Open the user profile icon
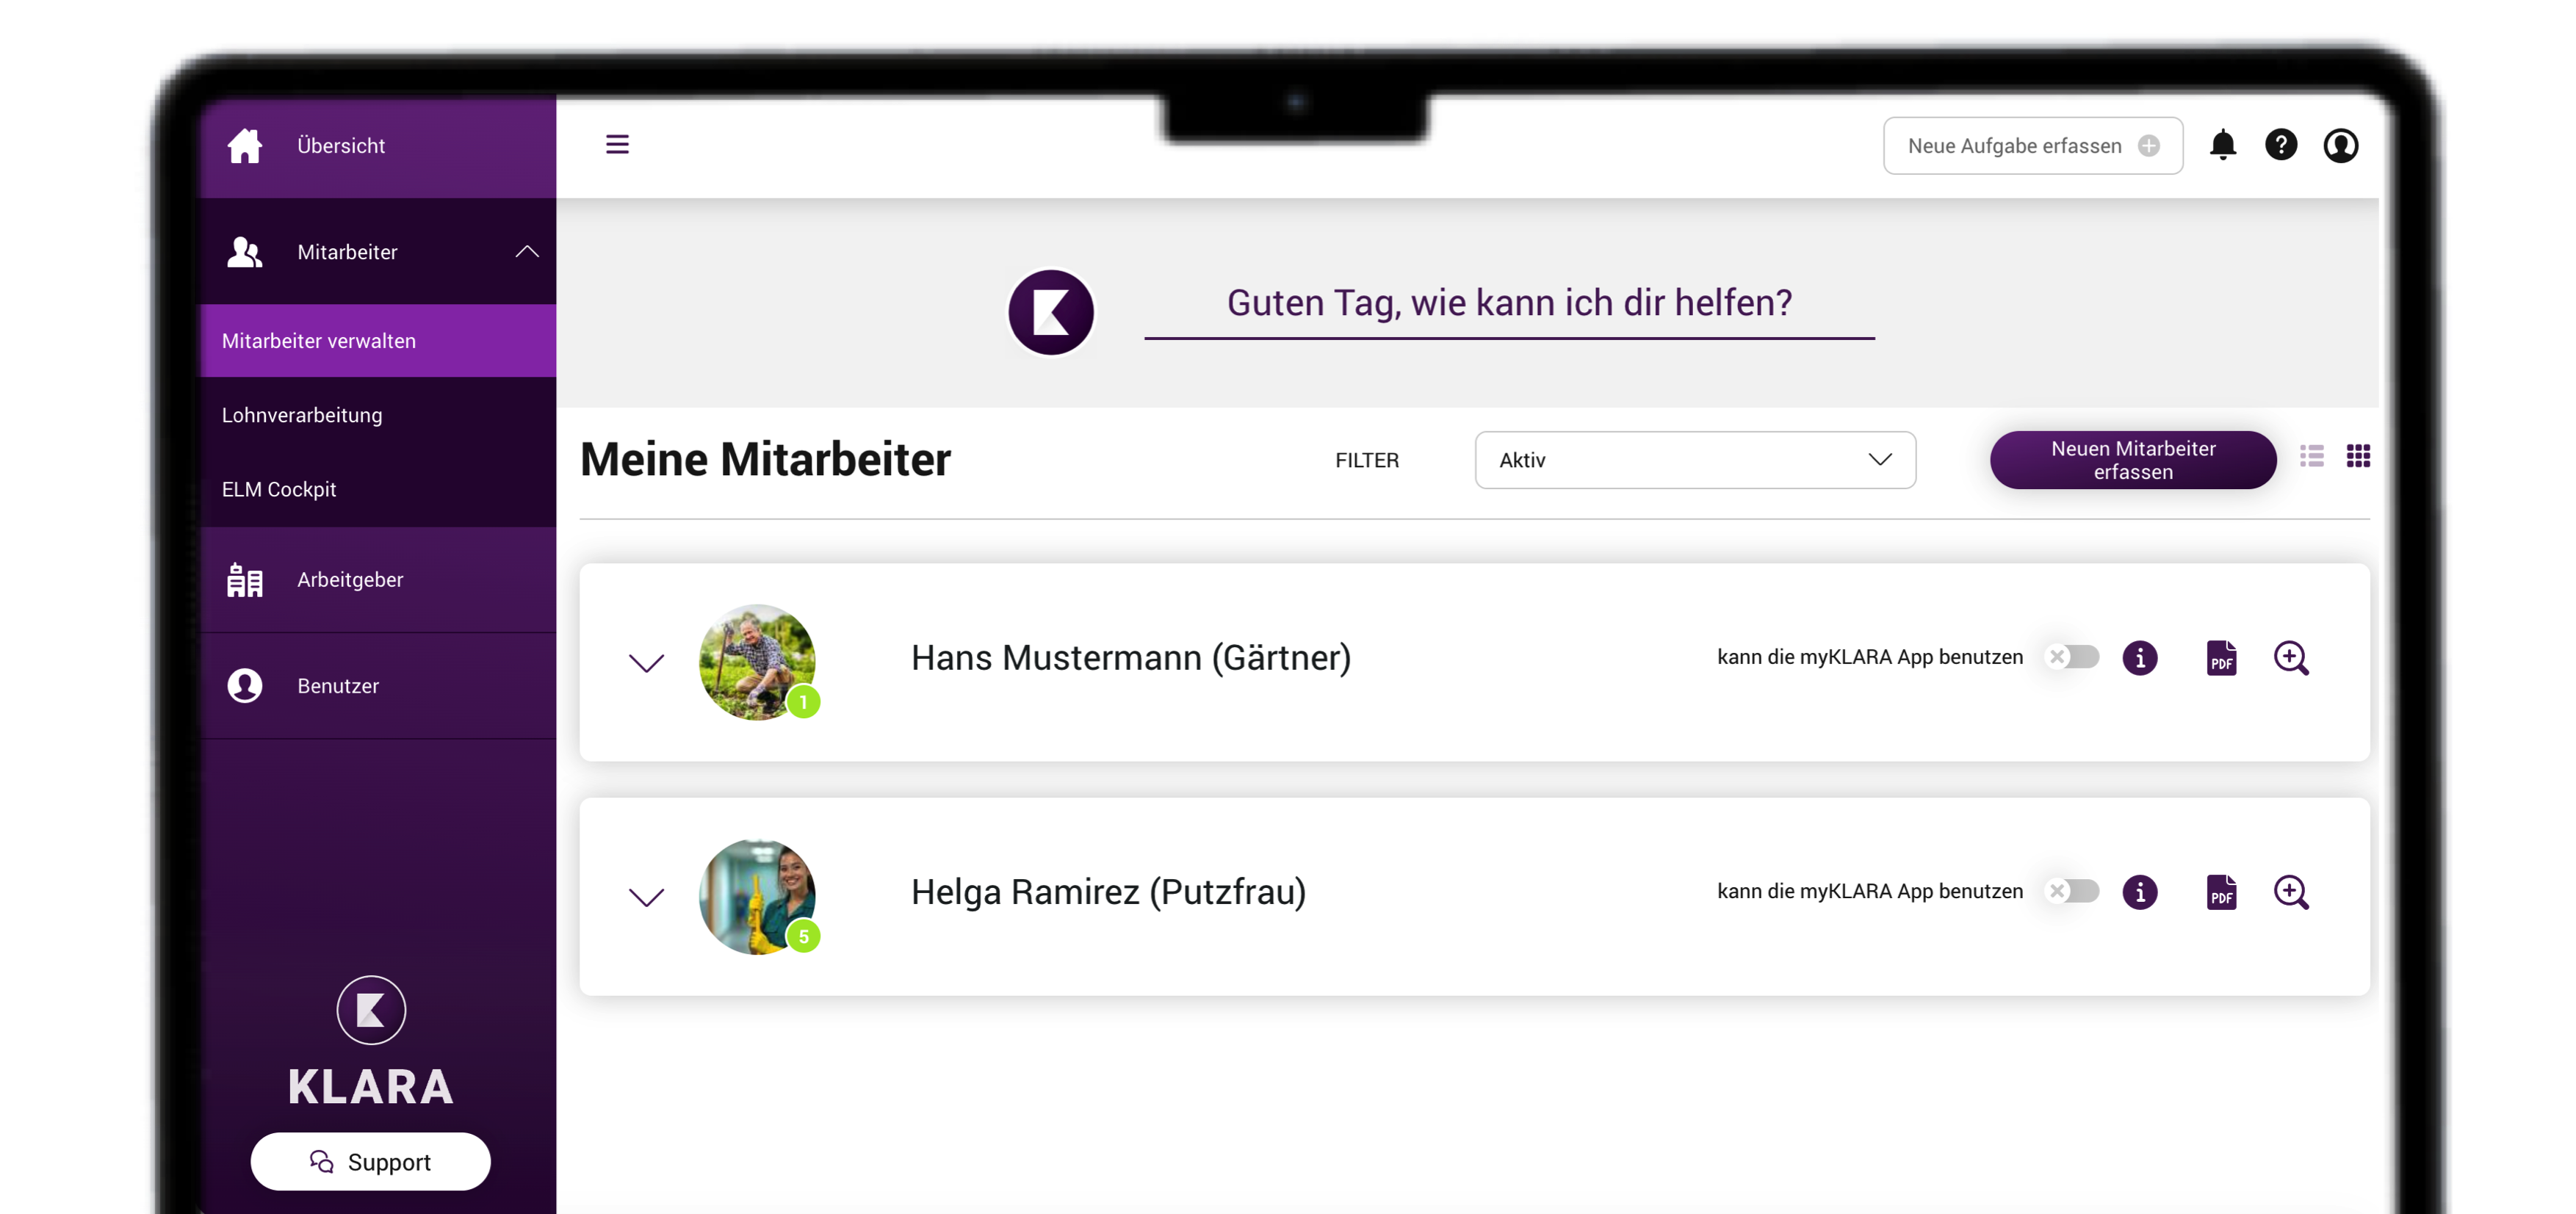The image size is (2576, 1214). (x=2340, y=145)
